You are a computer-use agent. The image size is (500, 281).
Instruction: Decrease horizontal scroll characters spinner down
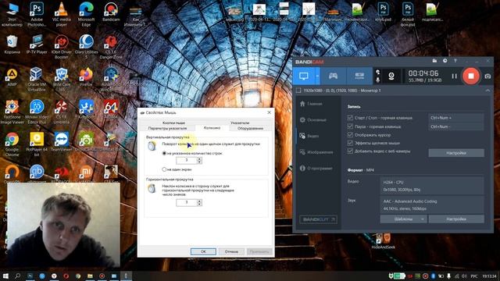tap(199, 204)
